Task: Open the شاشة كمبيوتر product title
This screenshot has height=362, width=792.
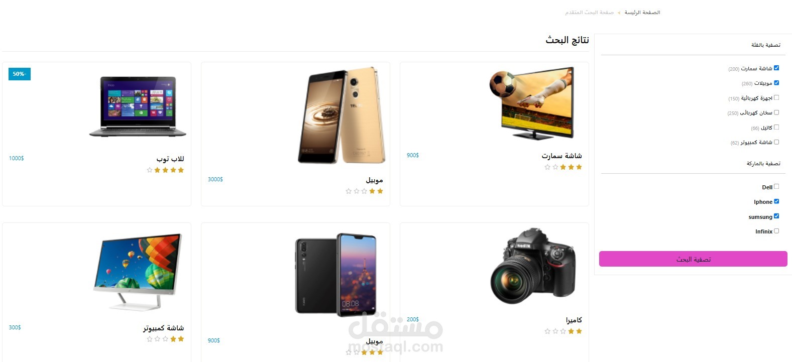Action: 164,328
